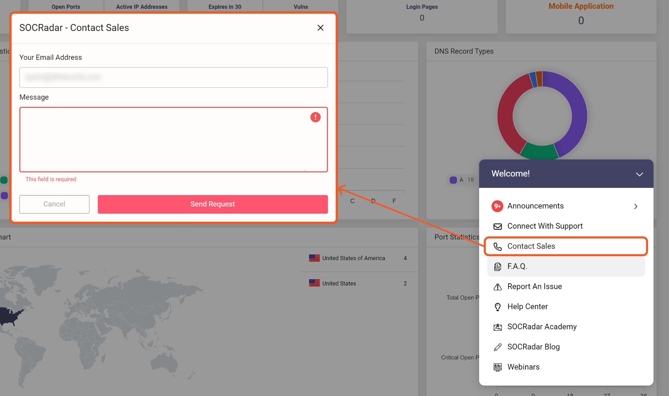The width and height of the screenshot is (669, 396).
Task: Click the phone icon beside Contact Sales
Action: click(498, 246)
